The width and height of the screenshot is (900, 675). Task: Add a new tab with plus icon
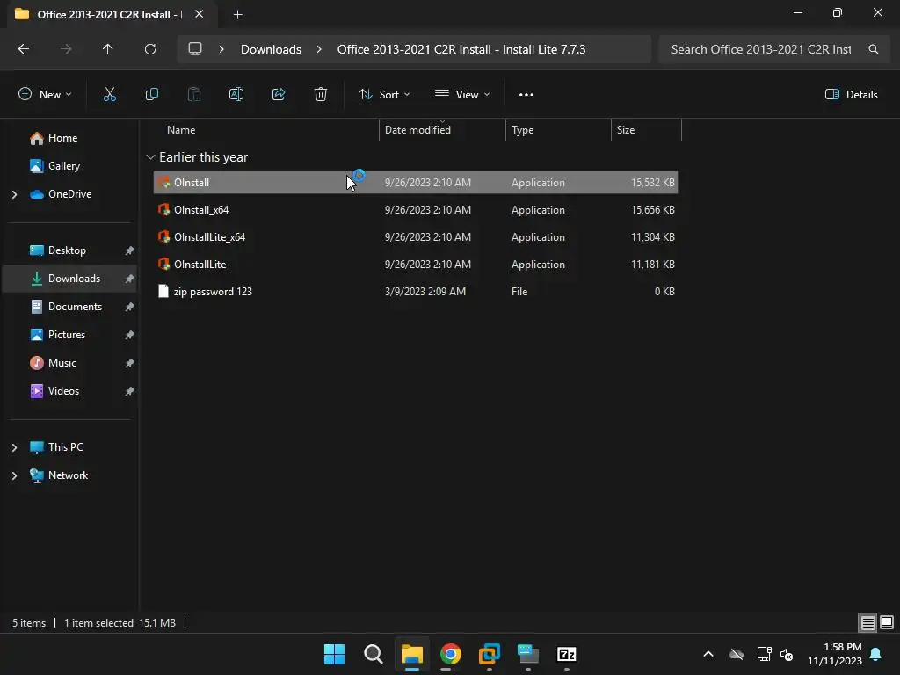[237, 14]
